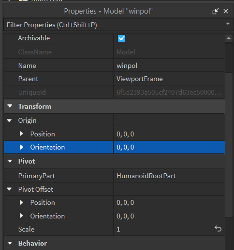Expand the highlighted Origin Orientation triangle

[21, 147]
